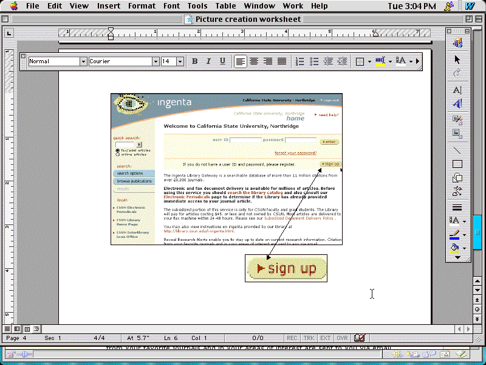Toggle Italic formatting in the toolbar
The height and width of the screenshot is (365, 486).
208,61
